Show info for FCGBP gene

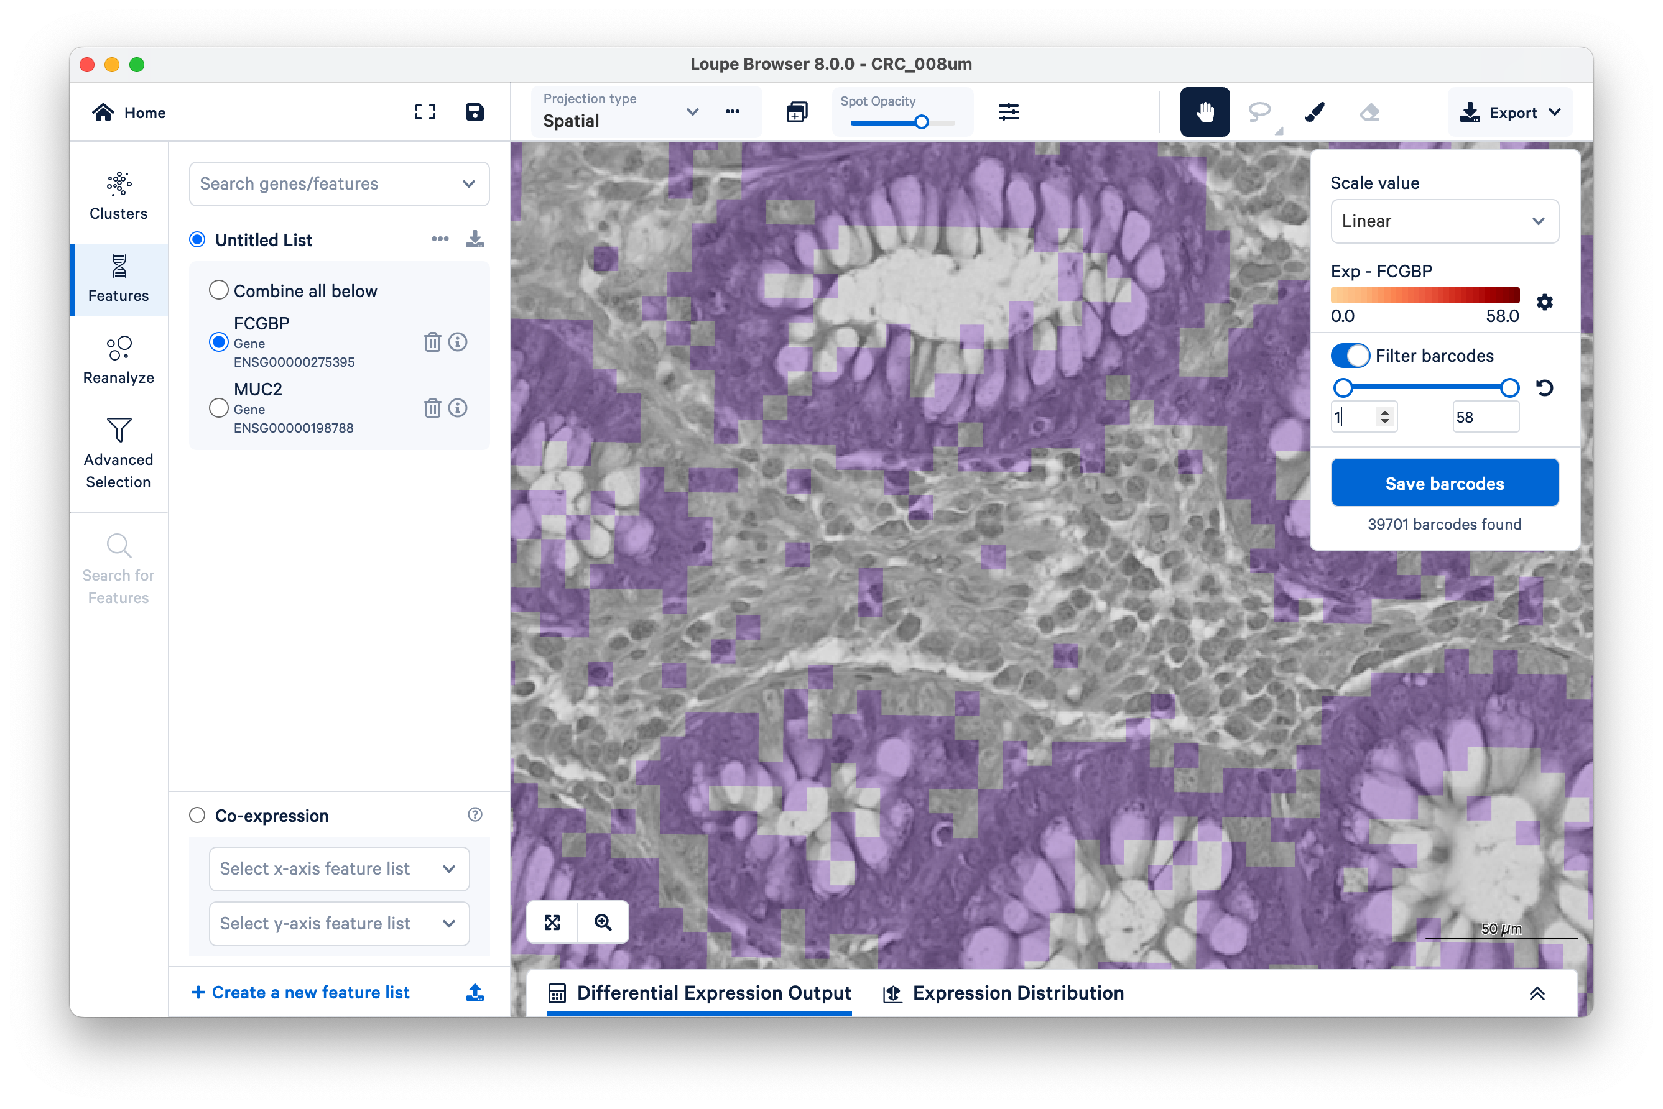(458, 343)
